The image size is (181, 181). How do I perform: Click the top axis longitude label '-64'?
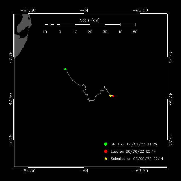[x=84, y=10]
